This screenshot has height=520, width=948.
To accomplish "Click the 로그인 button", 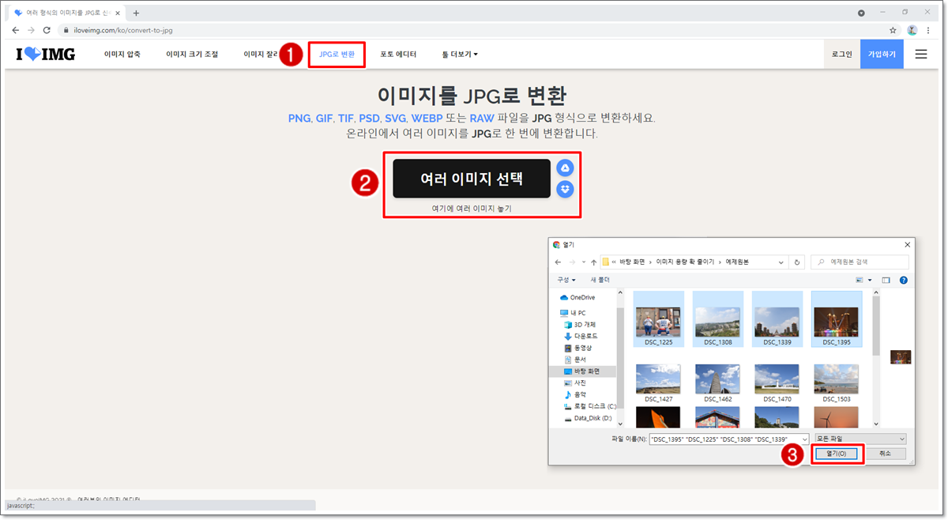I will coord(841,55).
